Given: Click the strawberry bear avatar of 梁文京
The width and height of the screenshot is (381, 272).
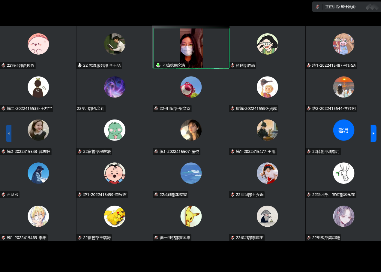Looking at the screenshot, I should click(x=191, y=87).
